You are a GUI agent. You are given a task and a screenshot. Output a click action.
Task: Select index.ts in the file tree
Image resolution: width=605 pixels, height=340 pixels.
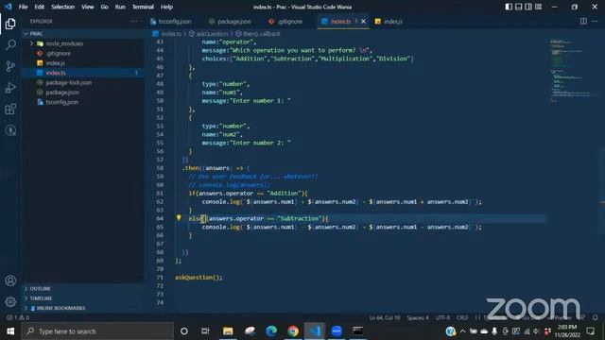[x=56, y=73]
